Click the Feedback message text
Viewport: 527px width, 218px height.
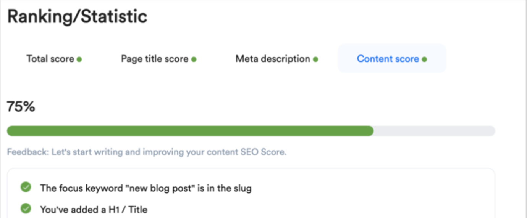click(x=147, y=152)
